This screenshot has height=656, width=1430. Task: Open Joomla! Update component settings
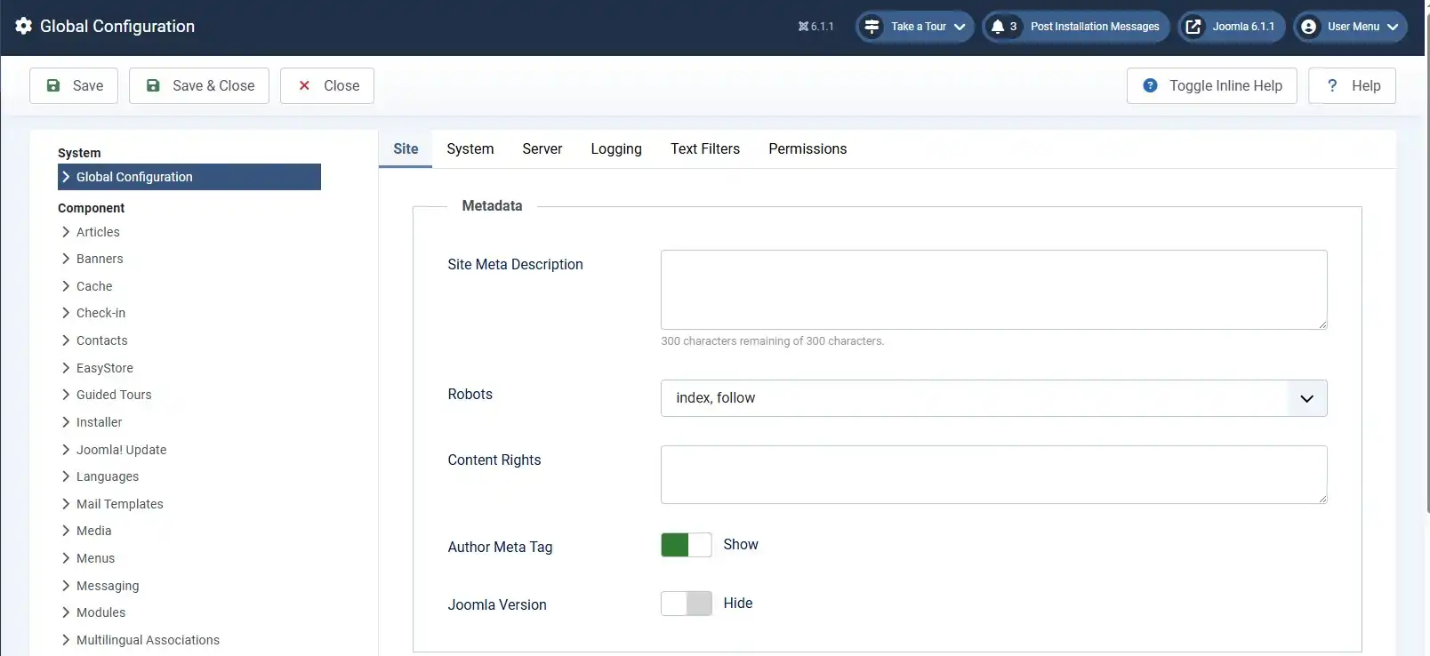tap(121, 450)
